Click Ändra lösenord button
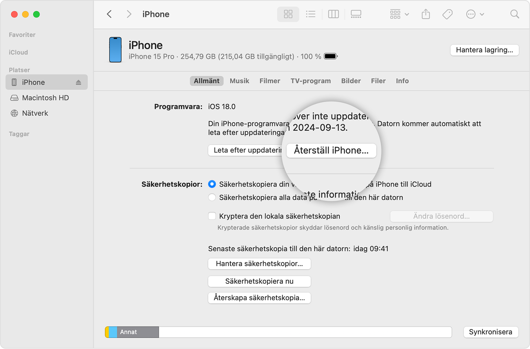The width and height of the screenshot is (530, 349). tap(441, 216)
